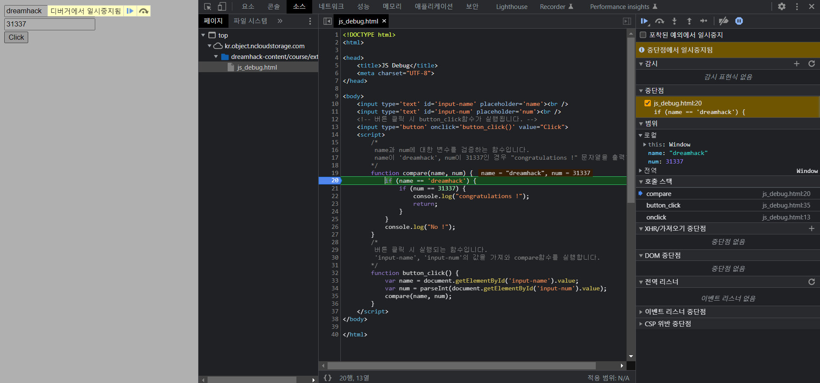This screenshot has width=820, height=383.
Task: Collapse the 로컬 local scope
Action: coord(641,135)
